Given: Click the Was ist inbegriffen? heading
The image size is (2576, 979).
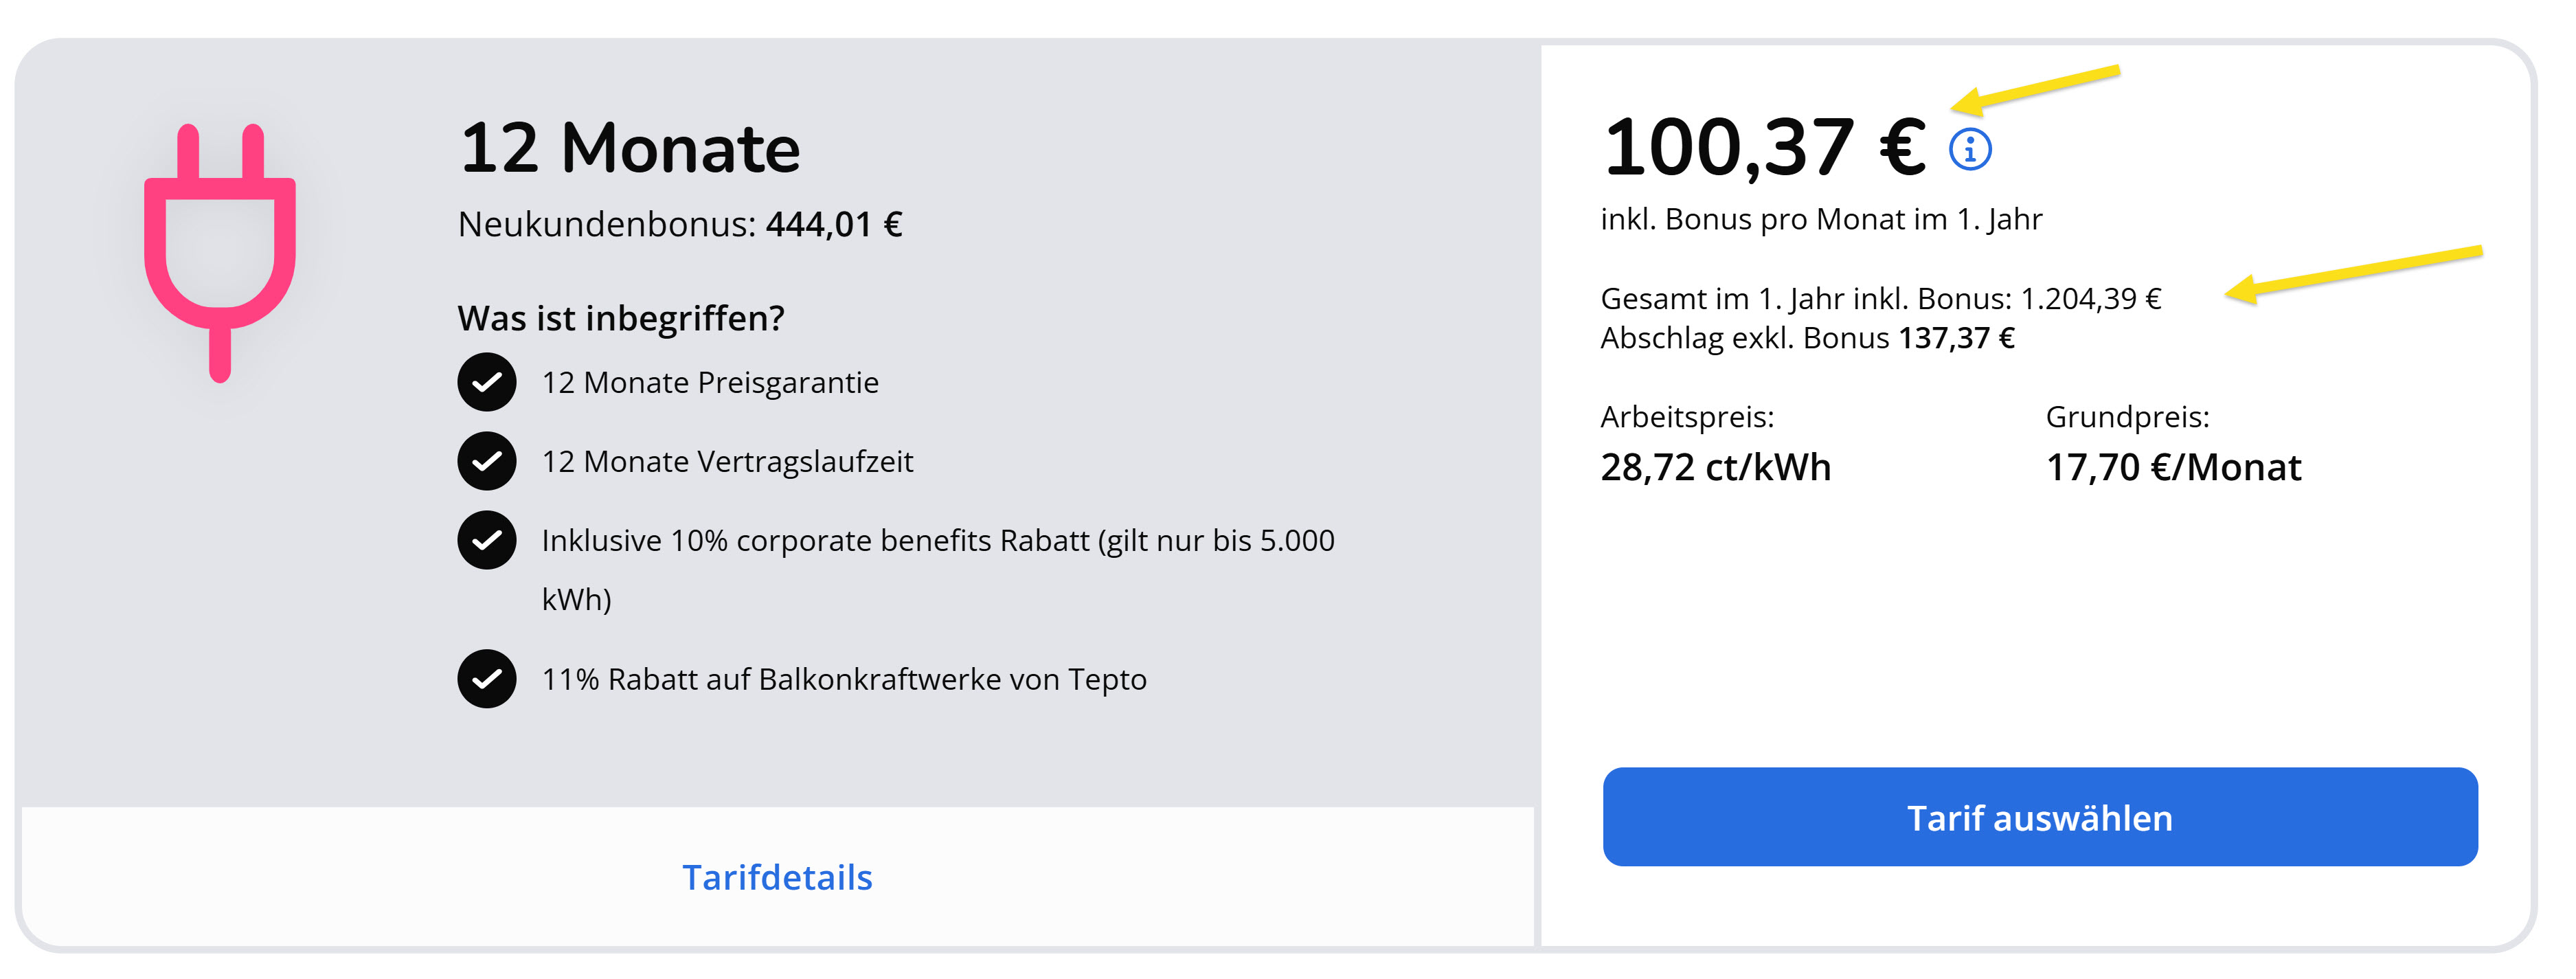Looking at the screenshot, I should [x=621, y=318].
